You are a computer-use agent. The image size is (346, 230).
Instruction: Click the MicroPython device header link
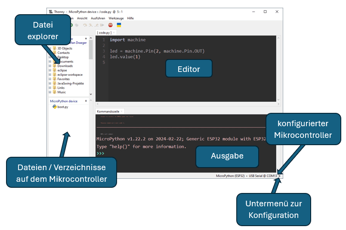coord(64,101)
